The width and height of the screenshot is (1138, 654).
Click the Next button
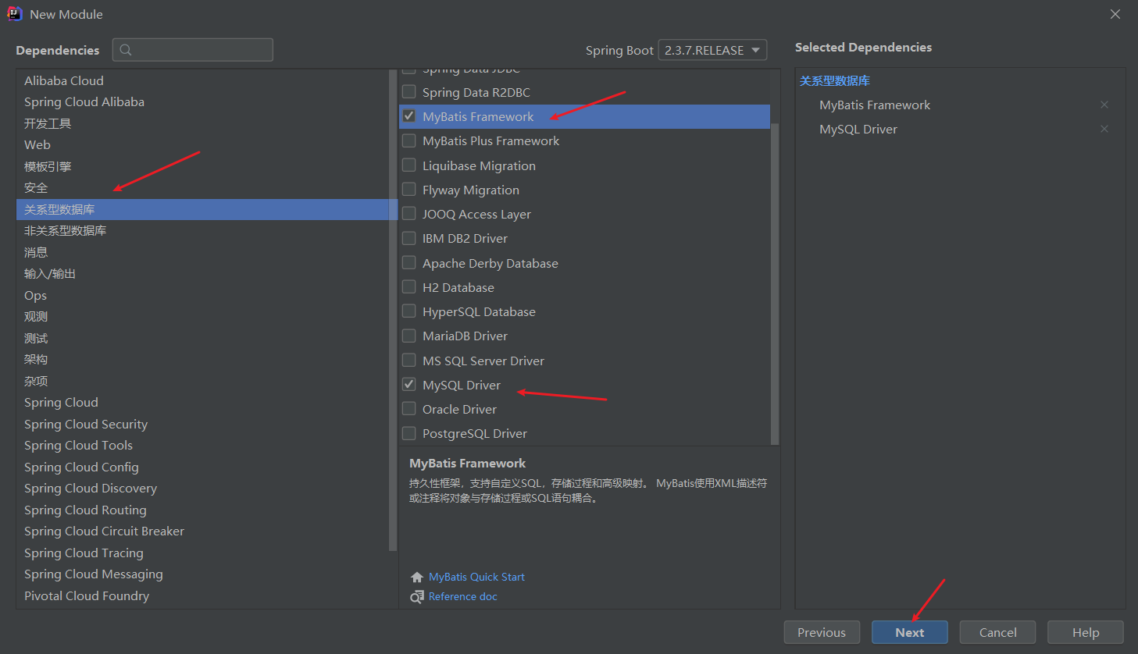(910, 632)
